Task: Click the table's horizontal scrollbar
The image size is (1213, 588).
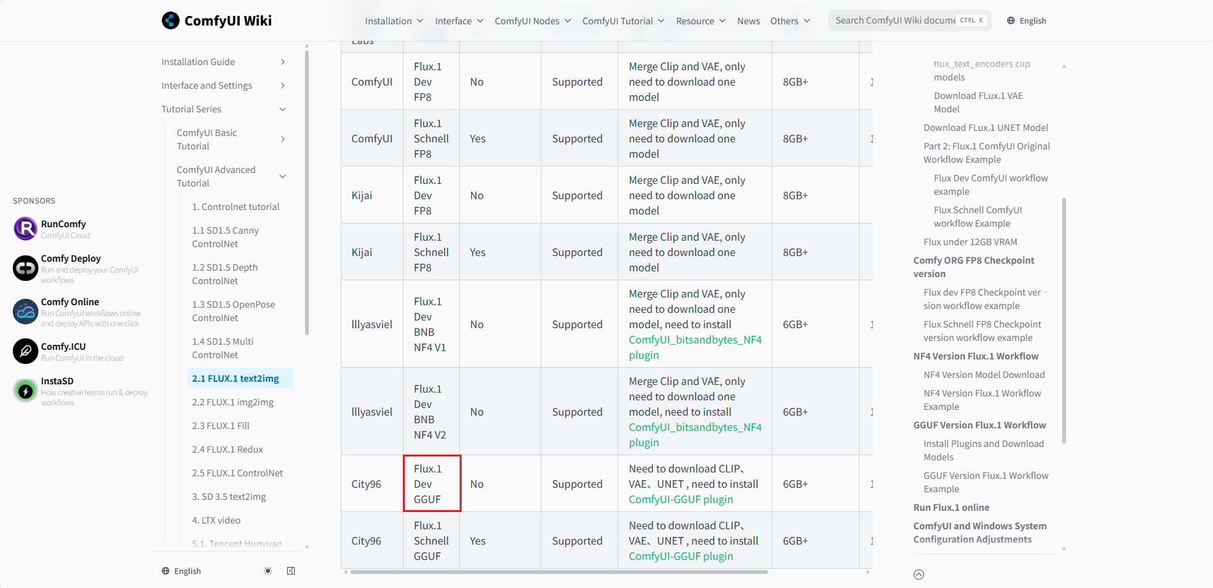Action: tap(558, 572)
